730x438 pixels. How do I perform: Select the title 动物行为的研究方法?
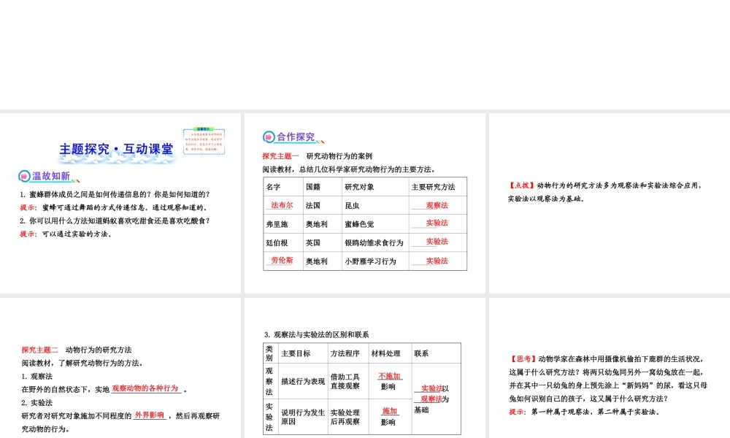[99, 350]
